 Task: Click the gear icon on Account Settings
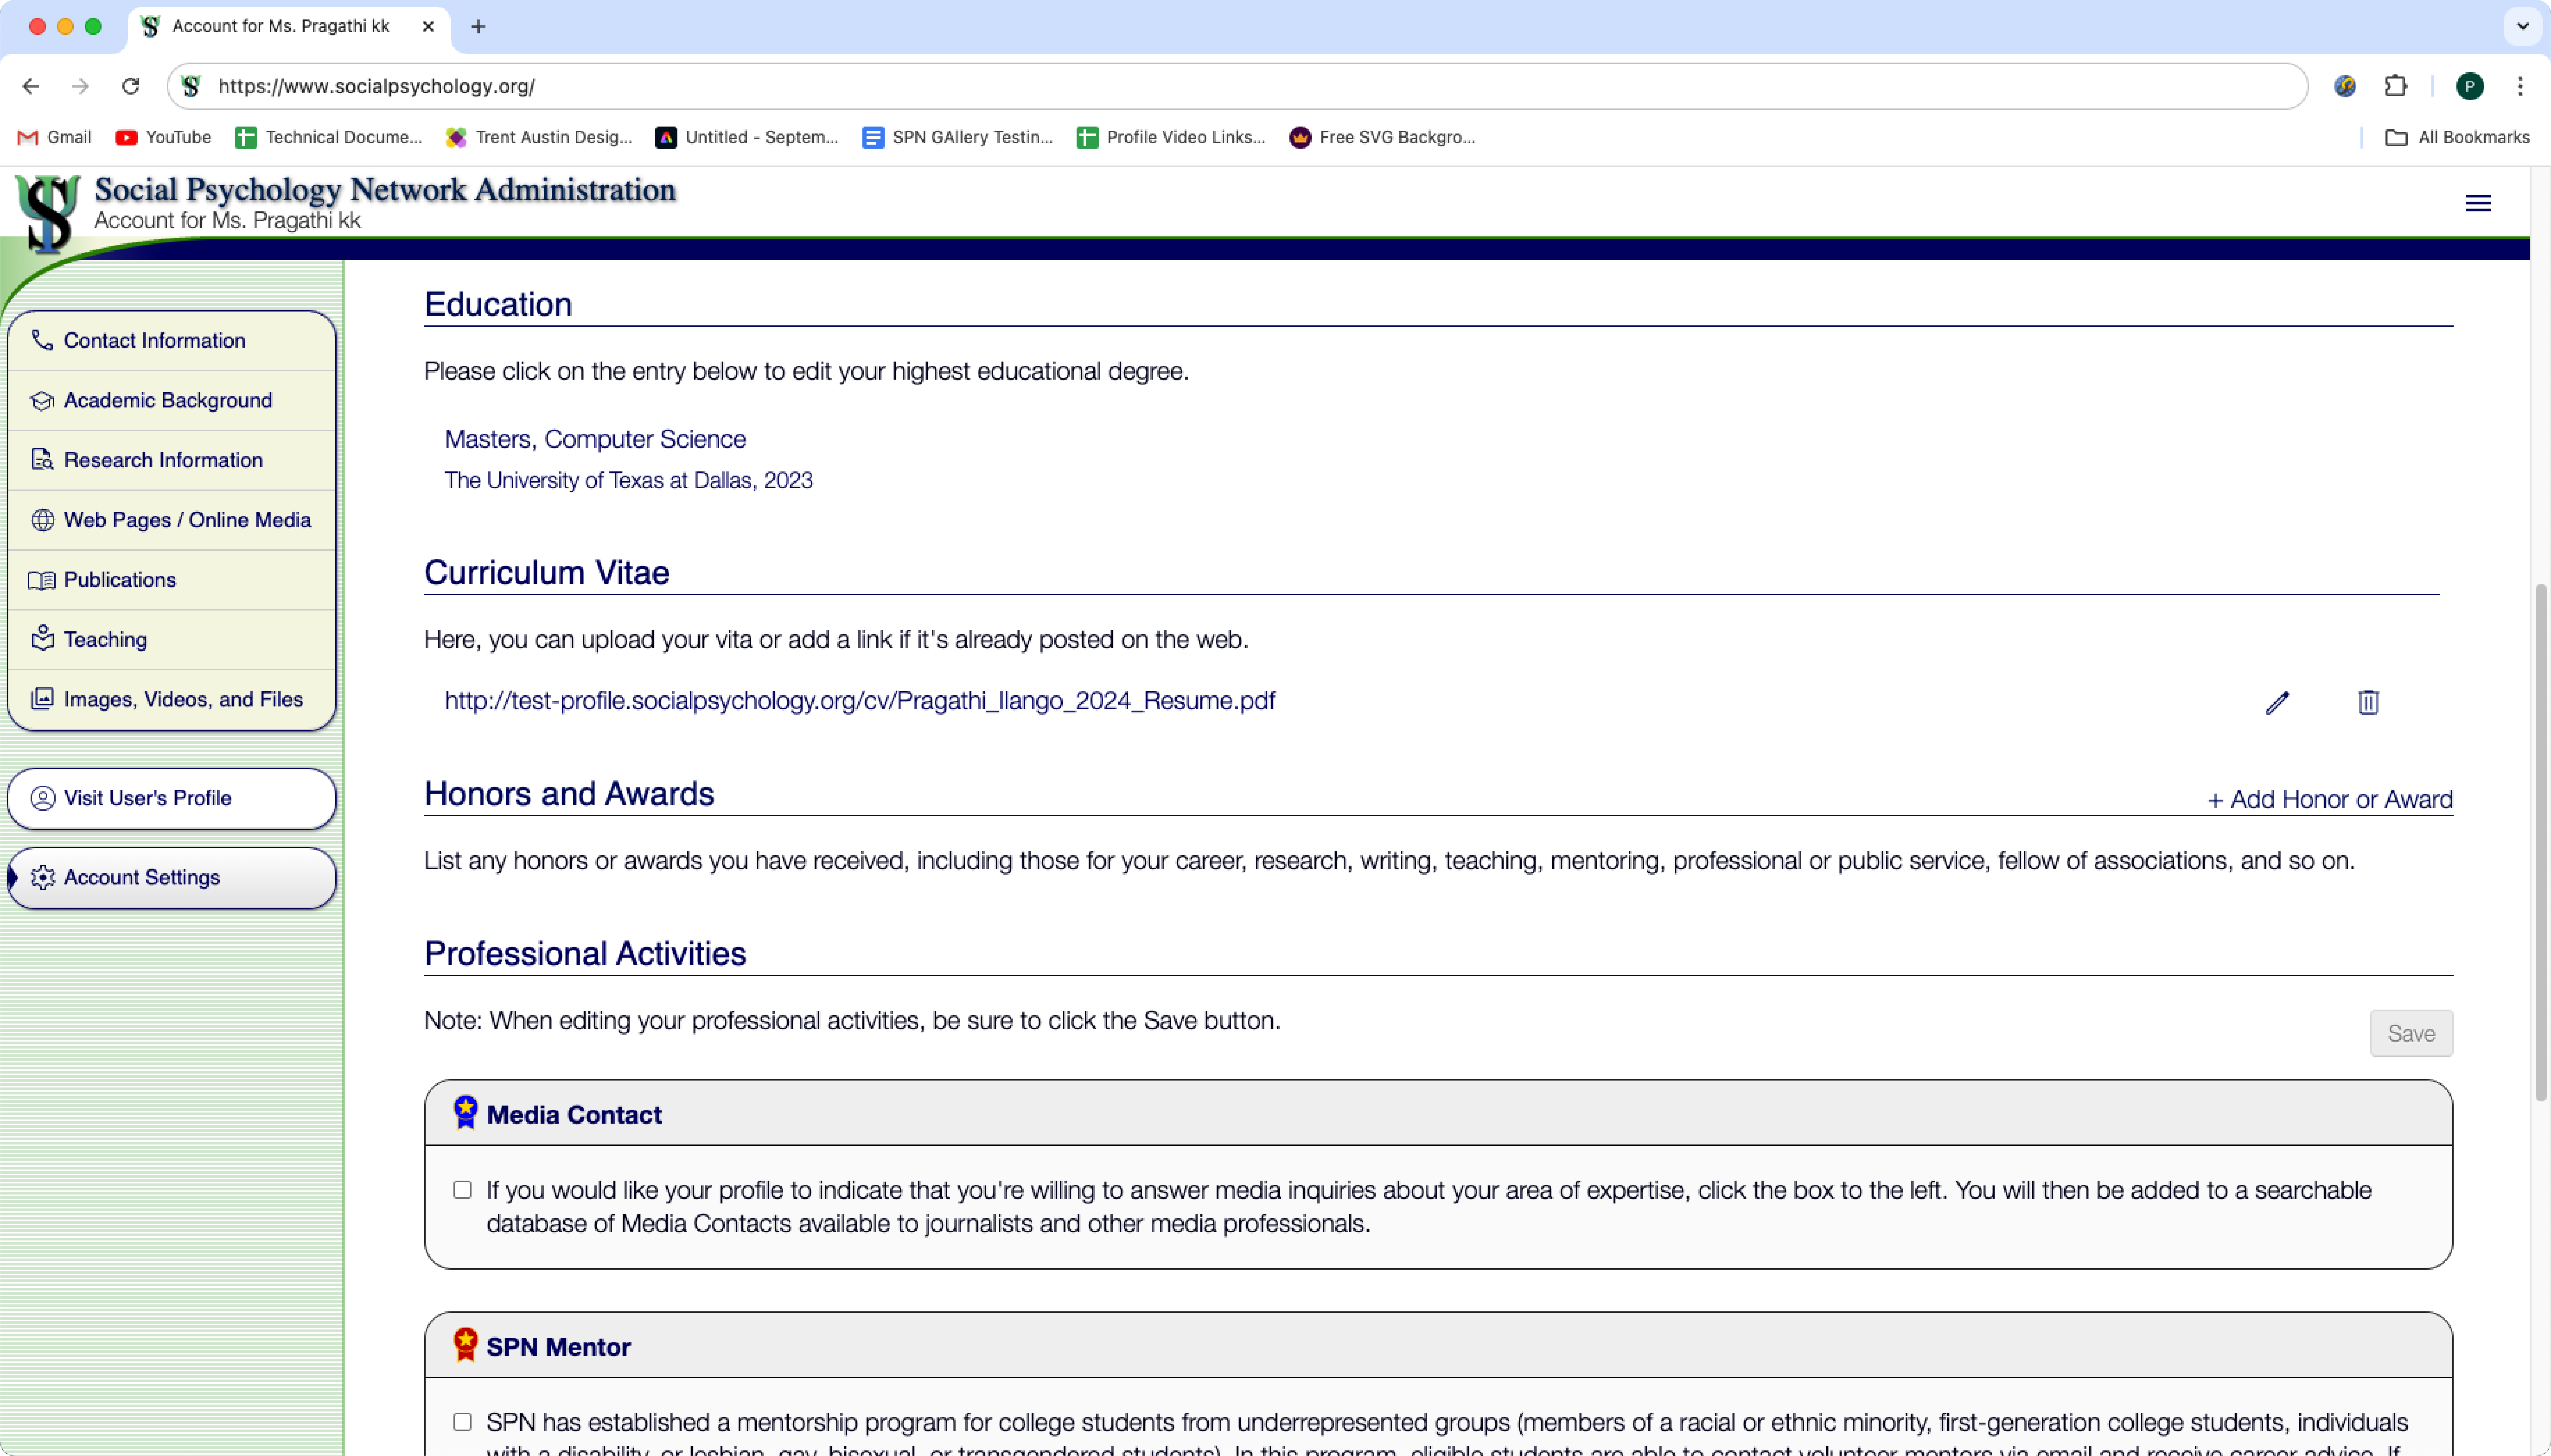coord(42,877)
